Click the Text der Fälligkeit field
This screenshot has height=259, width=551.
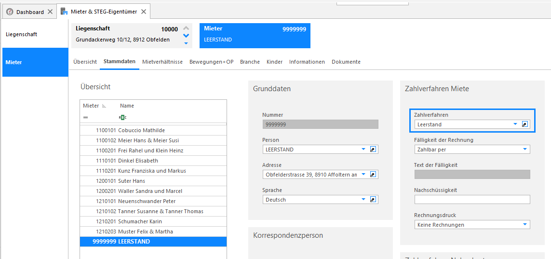click(472, 174)
